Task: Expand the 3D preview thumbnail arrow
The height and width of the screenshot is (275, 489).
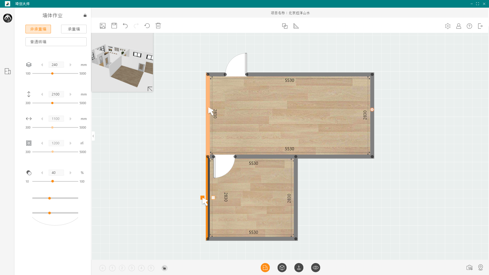Action: [x=150, y=89]
